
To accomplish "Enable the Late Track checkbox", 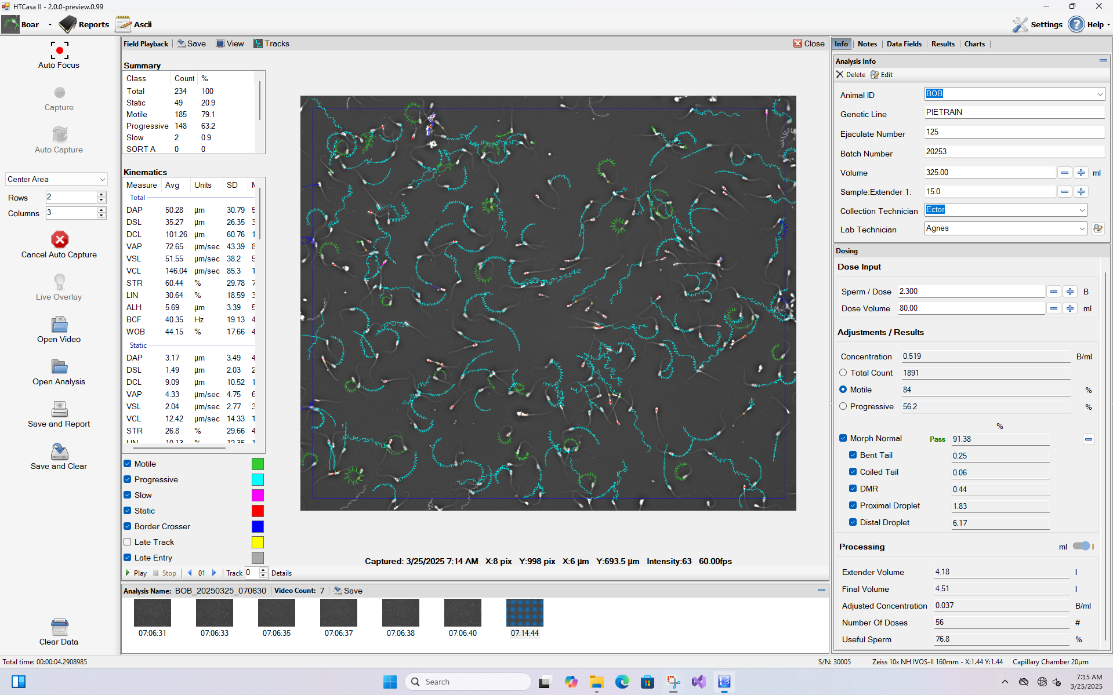I will coord(128,542).
